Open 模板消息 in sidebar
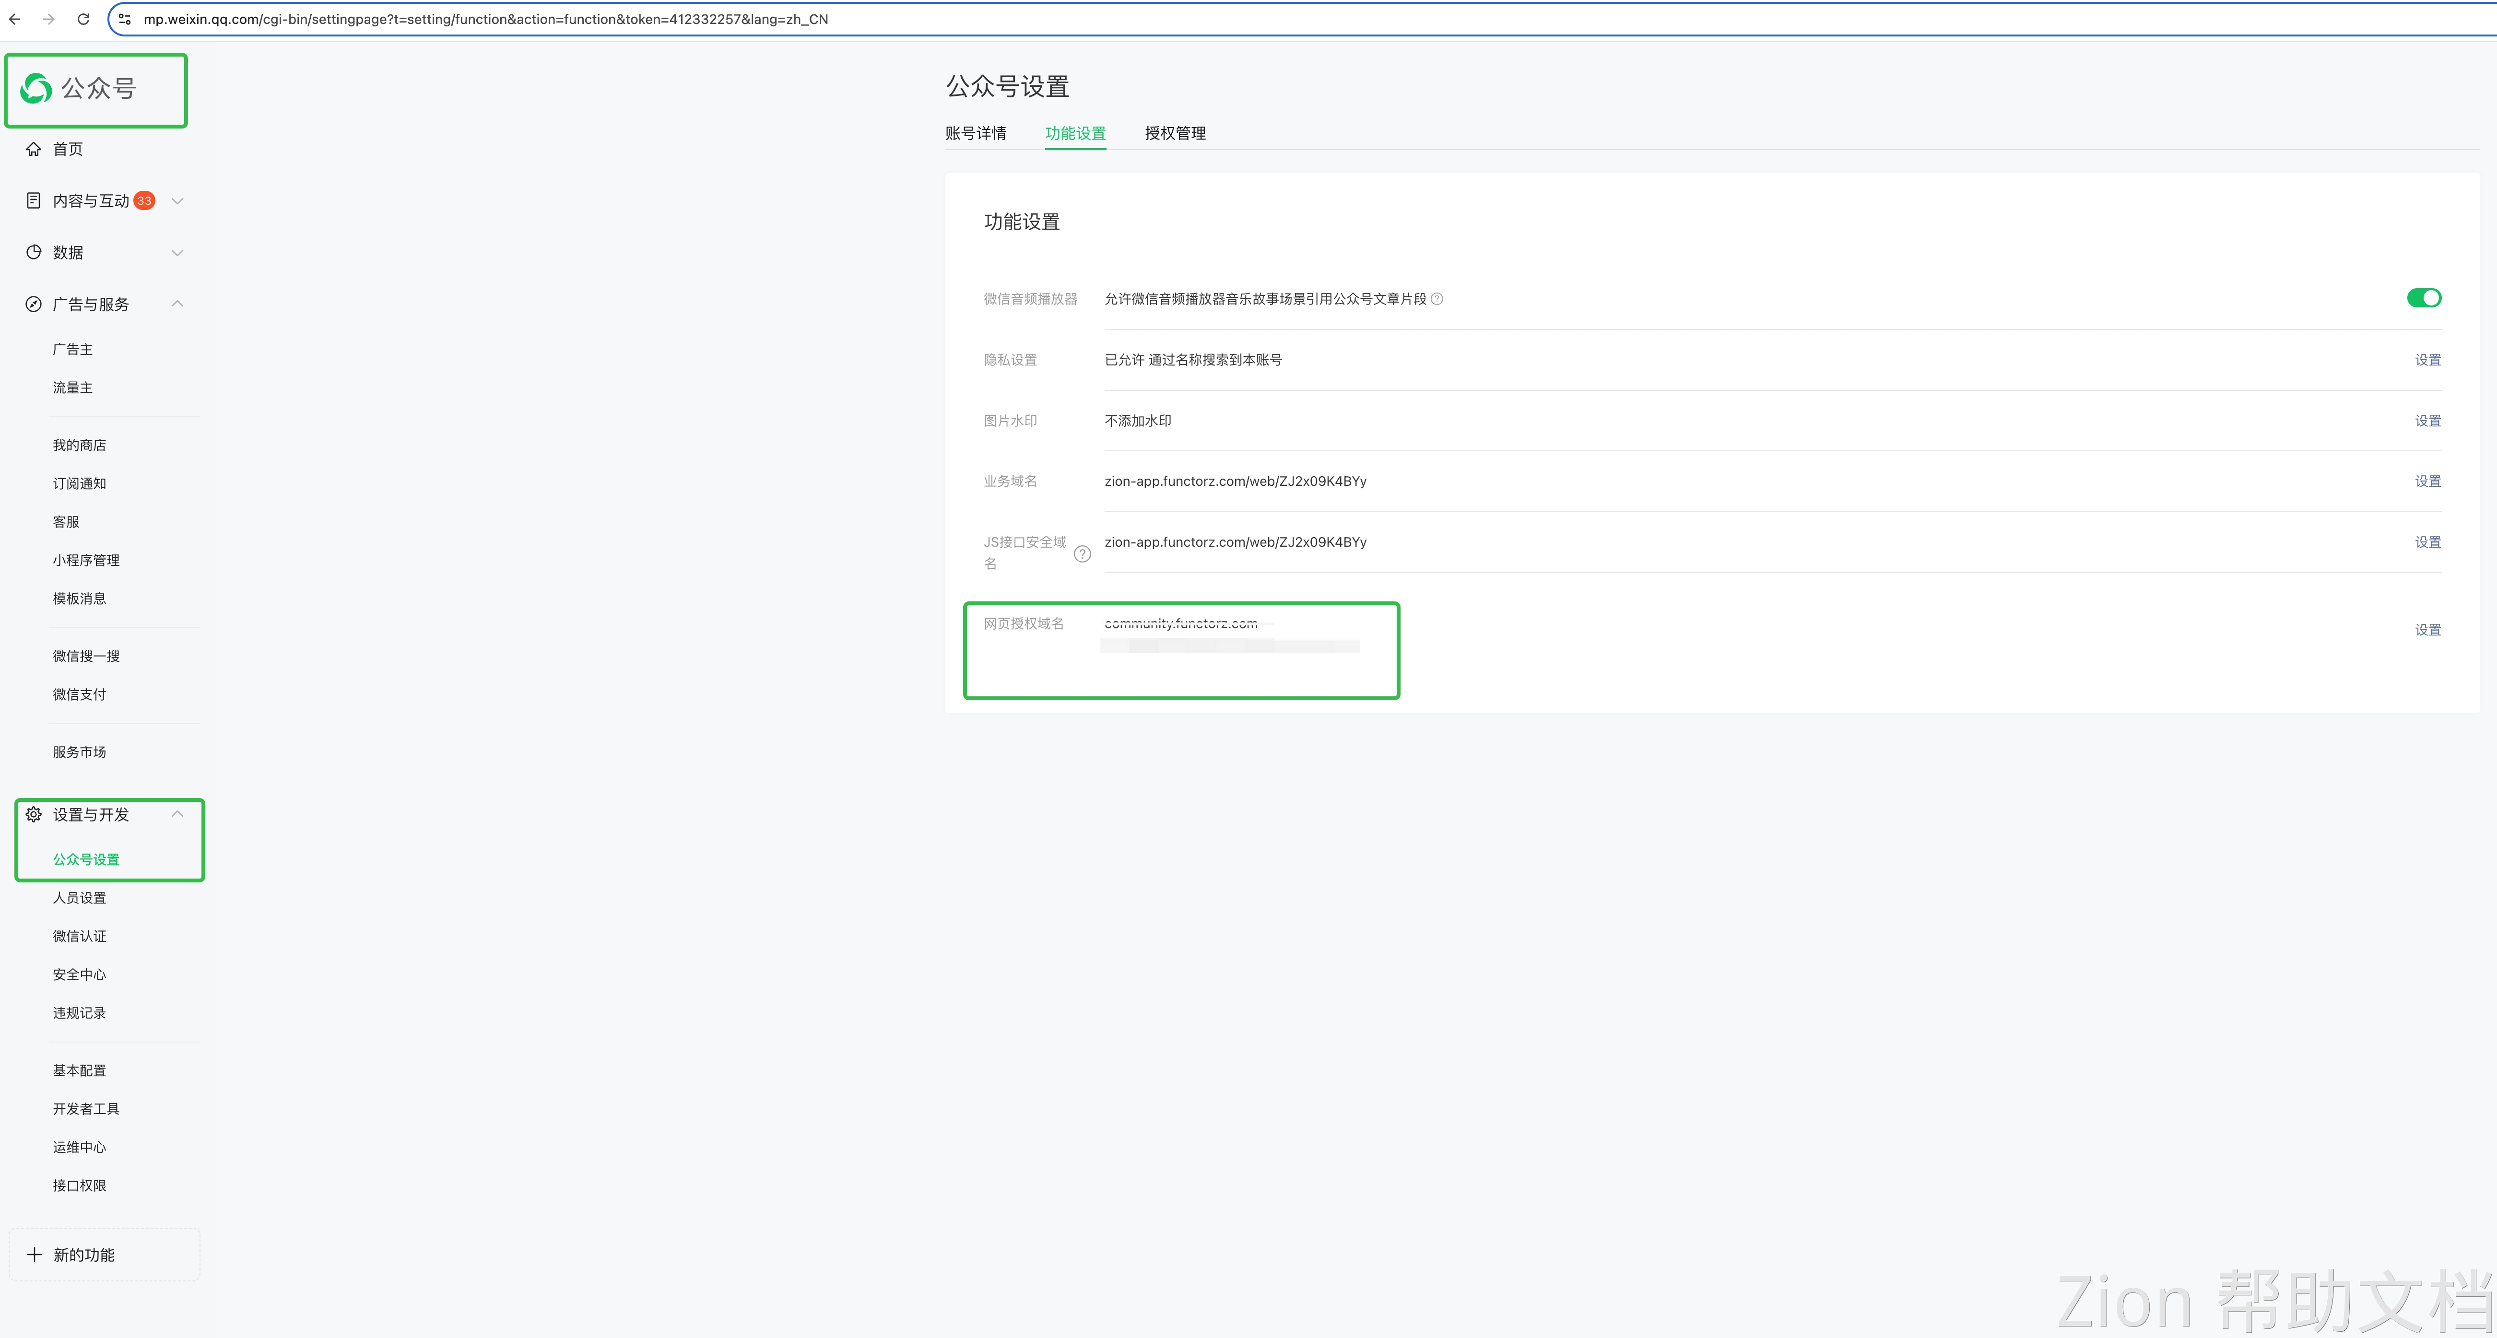2497x1338 pixels. click(80, 599)
